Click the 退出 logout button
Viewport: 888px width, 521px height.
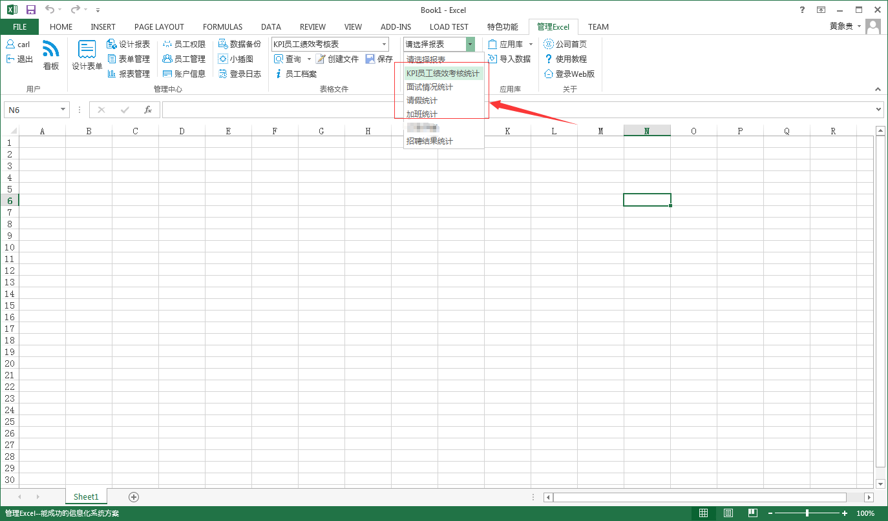click(x=19, y=59)
